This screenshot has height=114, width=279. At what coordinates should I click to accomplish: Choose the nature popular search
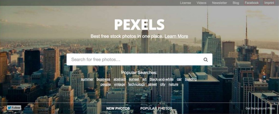pos(173,84)
